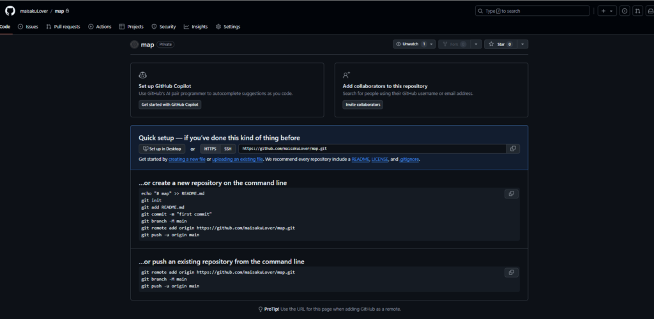The image size is (654, 319).
Task: Click Invite collaborators button
Action: [x=363, y=105]
